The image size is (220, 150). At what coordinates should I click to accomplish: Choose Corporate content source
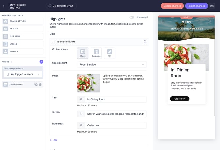click(x=96, y=53)
